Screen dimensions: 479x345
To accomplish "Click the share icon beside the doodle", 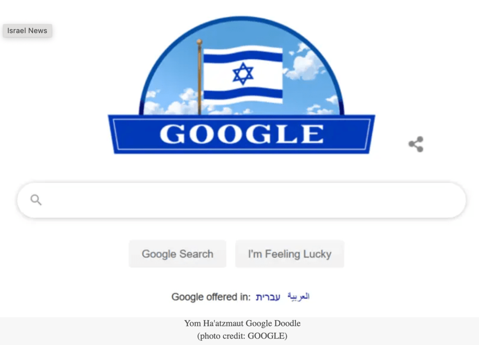I will pyautogui.click(x=416, y=144).
